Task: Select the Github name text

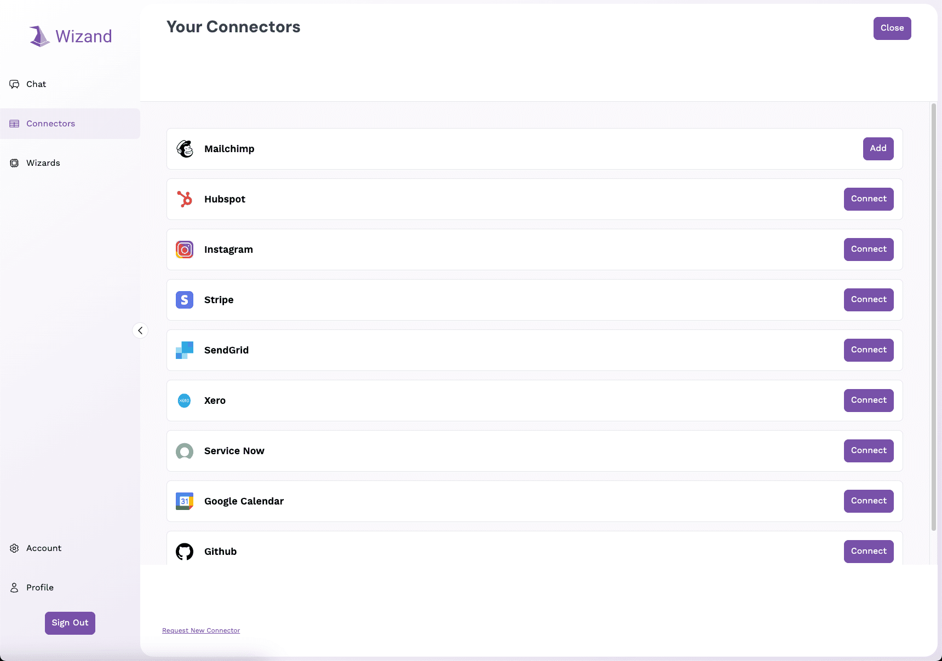Action: 220,552
